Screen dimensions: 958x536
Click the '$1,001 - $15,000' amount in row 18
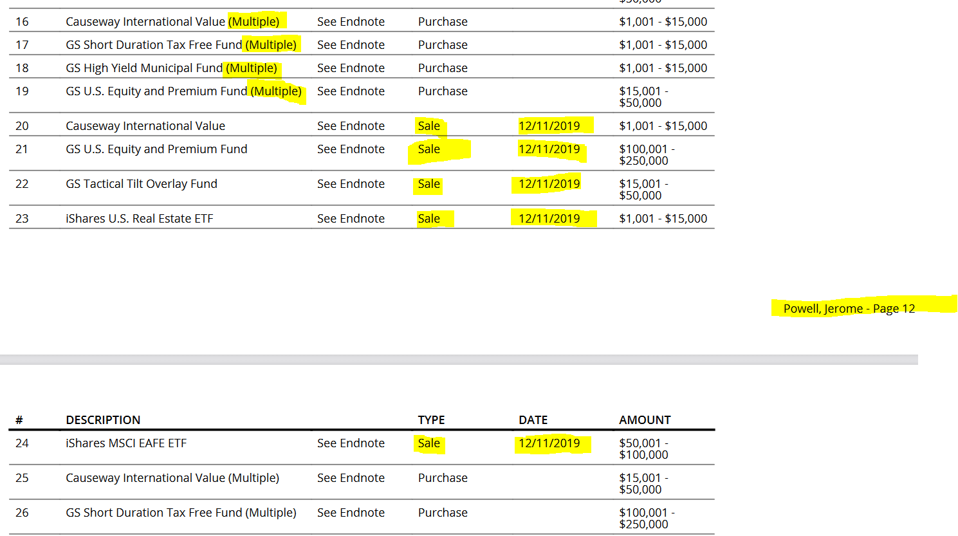coord(663,68)
